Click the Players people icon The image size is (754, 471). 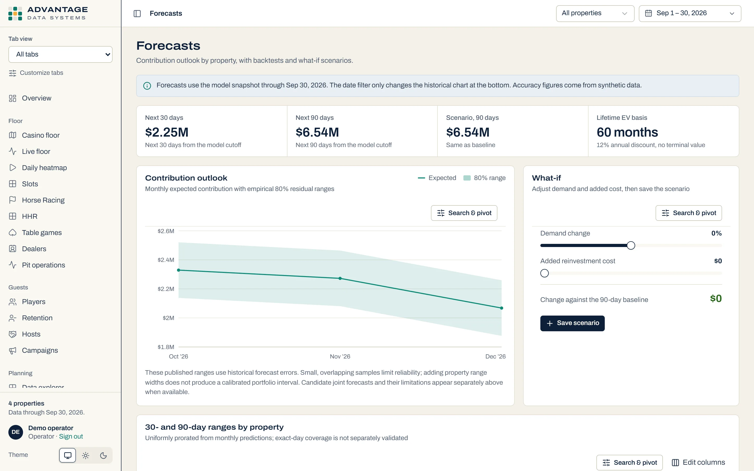point(13,301)
